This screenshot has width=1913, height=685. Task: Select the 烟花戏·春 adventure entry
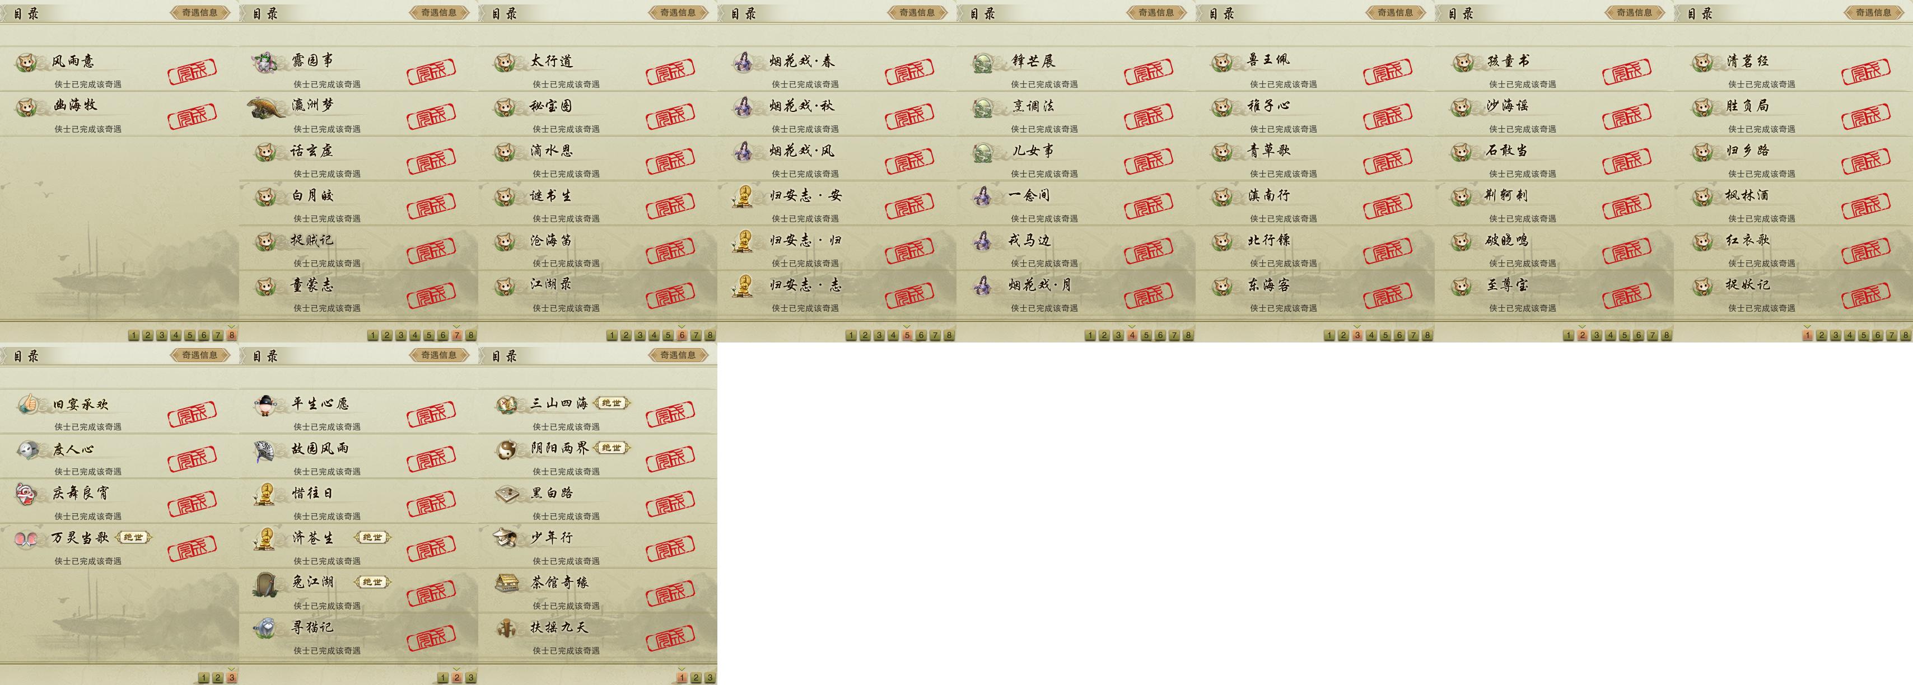[837, 69]
